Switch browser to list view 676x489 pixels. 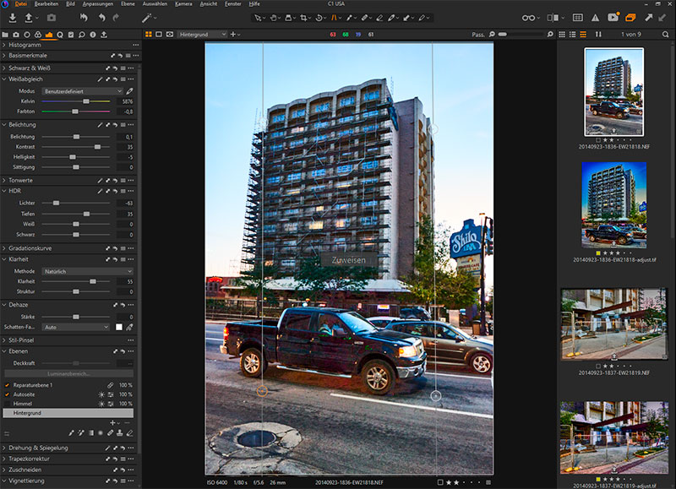point(573,34)
